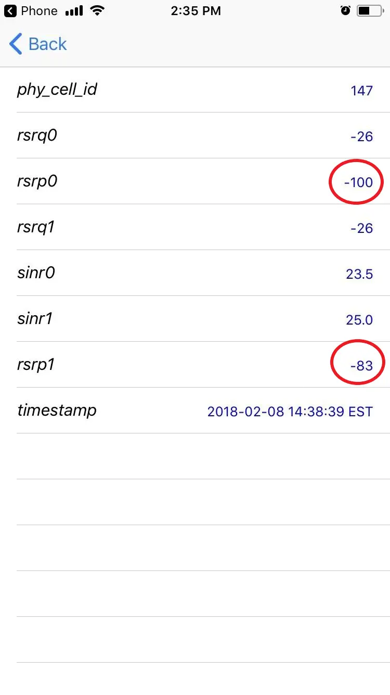Viewport: 390px width, 695px height.
Task: Select the rsrq1 row label
Action: click(36, 227)
